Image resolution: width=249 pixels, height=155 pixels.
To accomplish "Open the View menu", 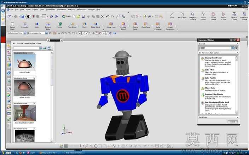I will (x=22, y=10).
